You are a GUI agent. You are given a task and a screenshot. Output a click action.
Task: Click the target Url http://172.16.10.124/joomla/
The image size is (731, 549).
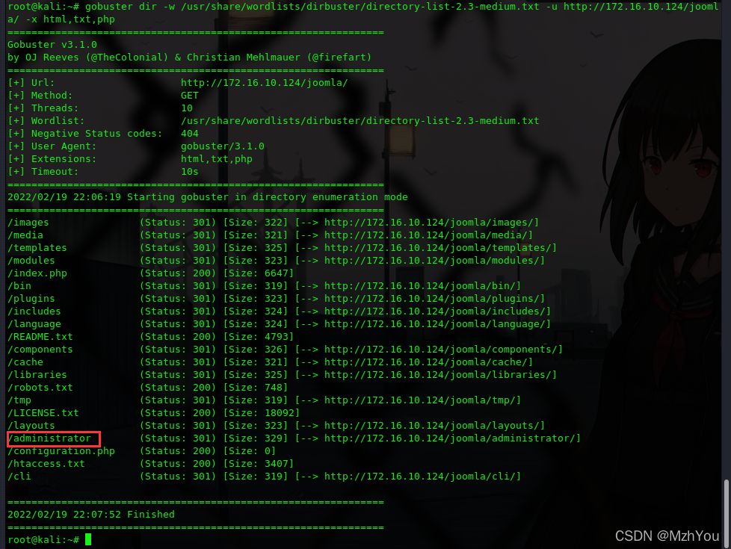coord(265,83)
